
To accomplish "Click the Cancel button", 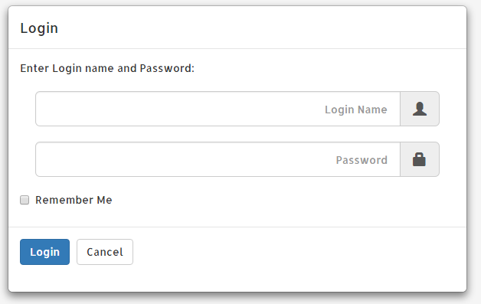I will pos(105,252).
